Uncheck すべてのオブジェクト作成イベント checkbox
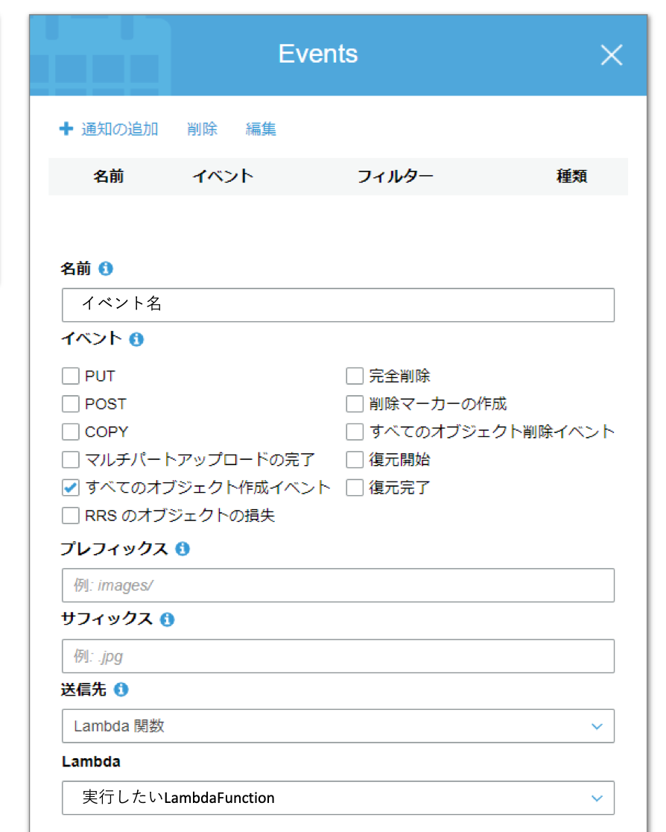 coord(71,488)
